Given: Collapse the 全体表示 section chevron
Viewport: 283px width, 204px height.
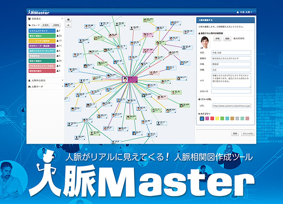Looking at the screenshot, I should tap(62, 18).
